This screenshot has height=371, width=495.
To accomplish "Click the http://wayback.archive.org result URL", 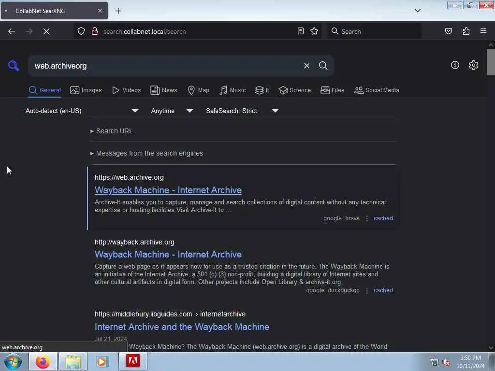I will coord(134,242).
